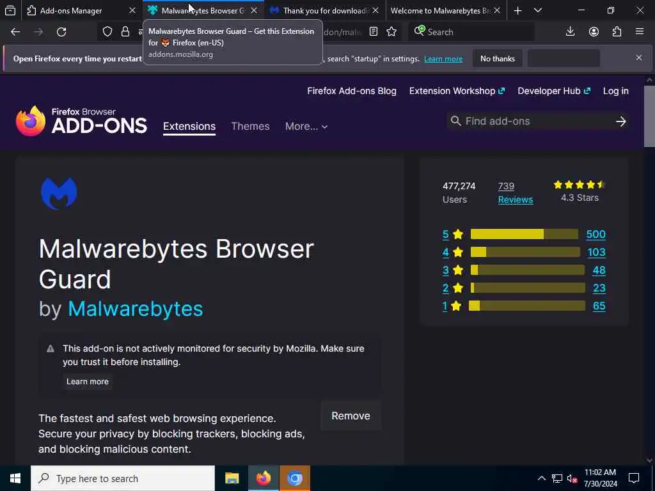Click the network tray icon
Image resolution: width=655 pixels, height=491 pixels.
coord(557,478)
